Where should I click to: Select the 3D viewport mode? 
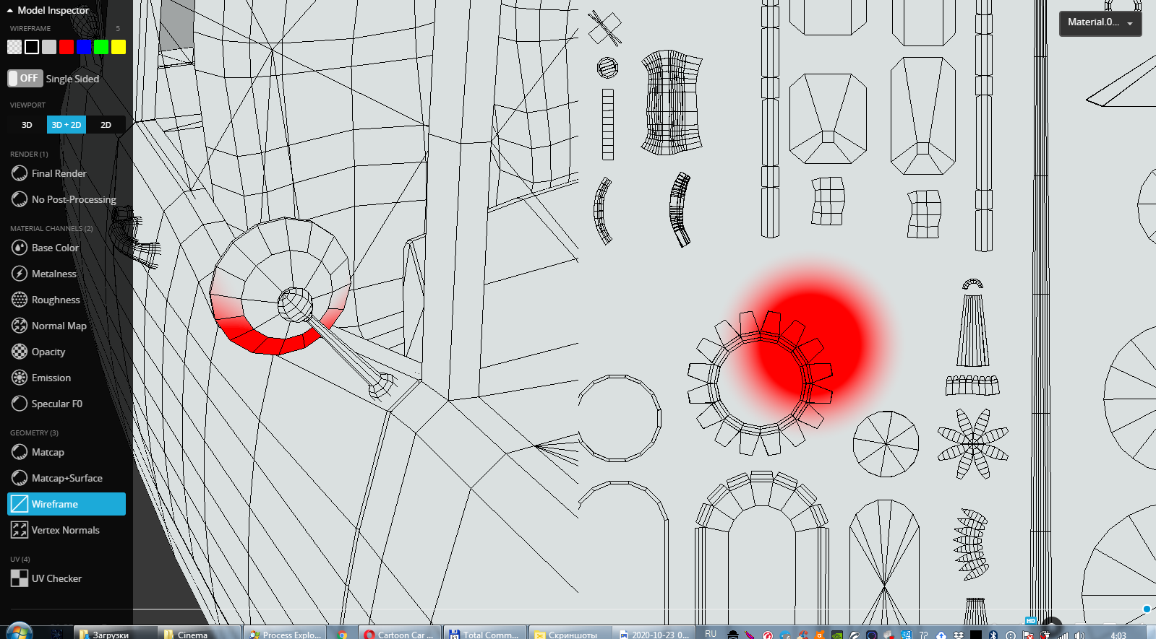click(27, 125)
